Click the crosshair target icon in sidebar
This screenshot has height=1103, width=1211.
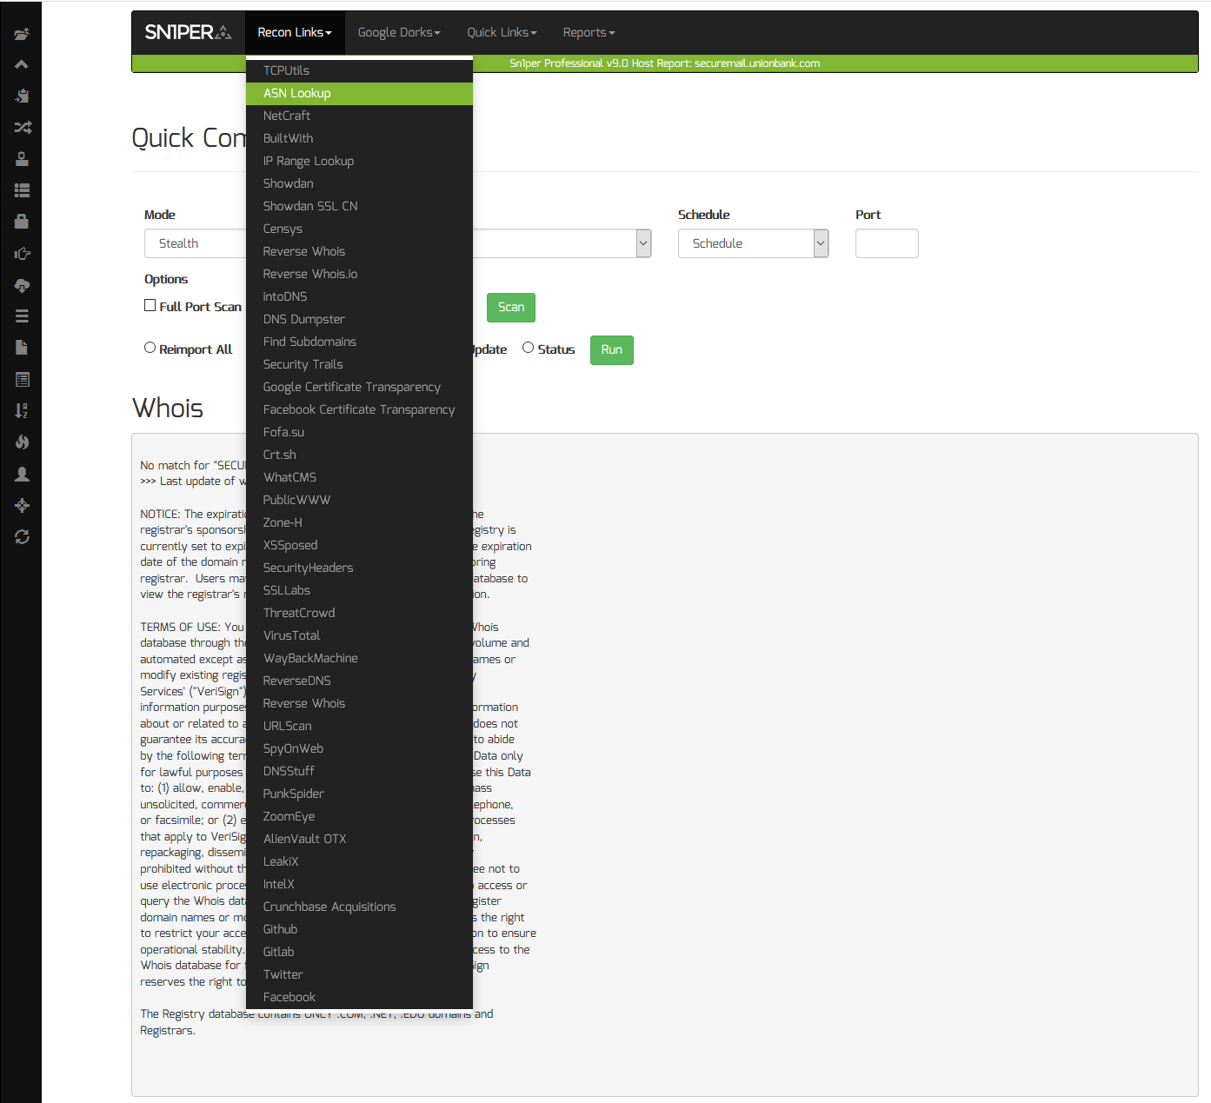(x=22, y=505)
